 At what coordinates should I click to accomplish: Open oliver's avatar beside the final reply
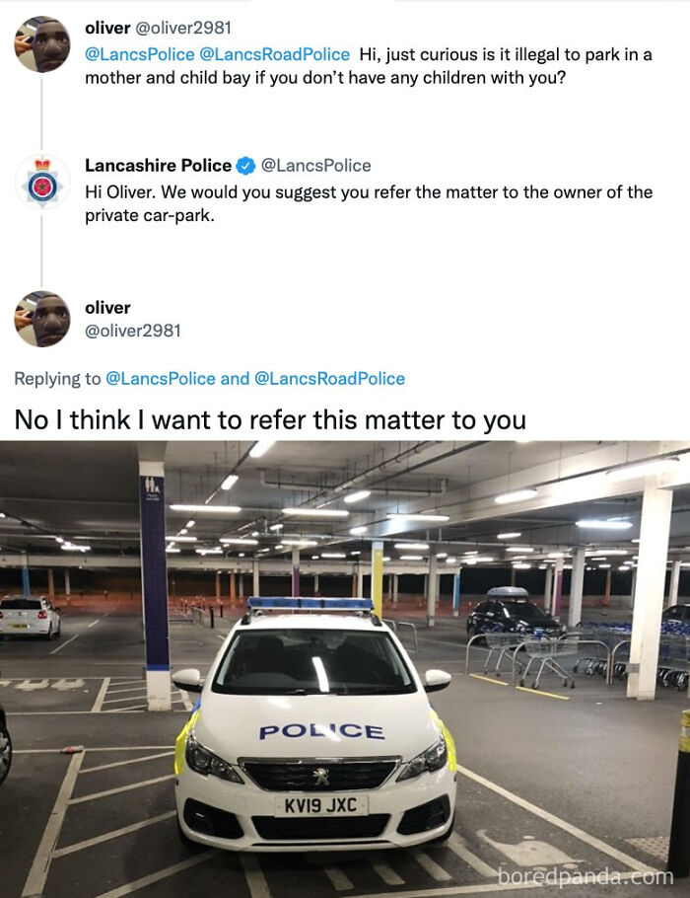[42, 320]
